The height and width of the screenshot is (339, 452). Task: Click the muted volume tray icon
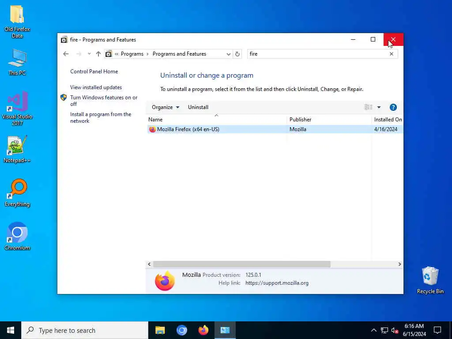[395, 330]
